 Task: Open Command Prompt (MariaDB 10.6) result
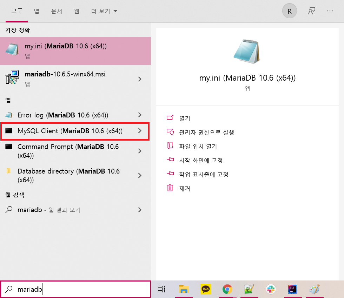[x=75, y=151]
